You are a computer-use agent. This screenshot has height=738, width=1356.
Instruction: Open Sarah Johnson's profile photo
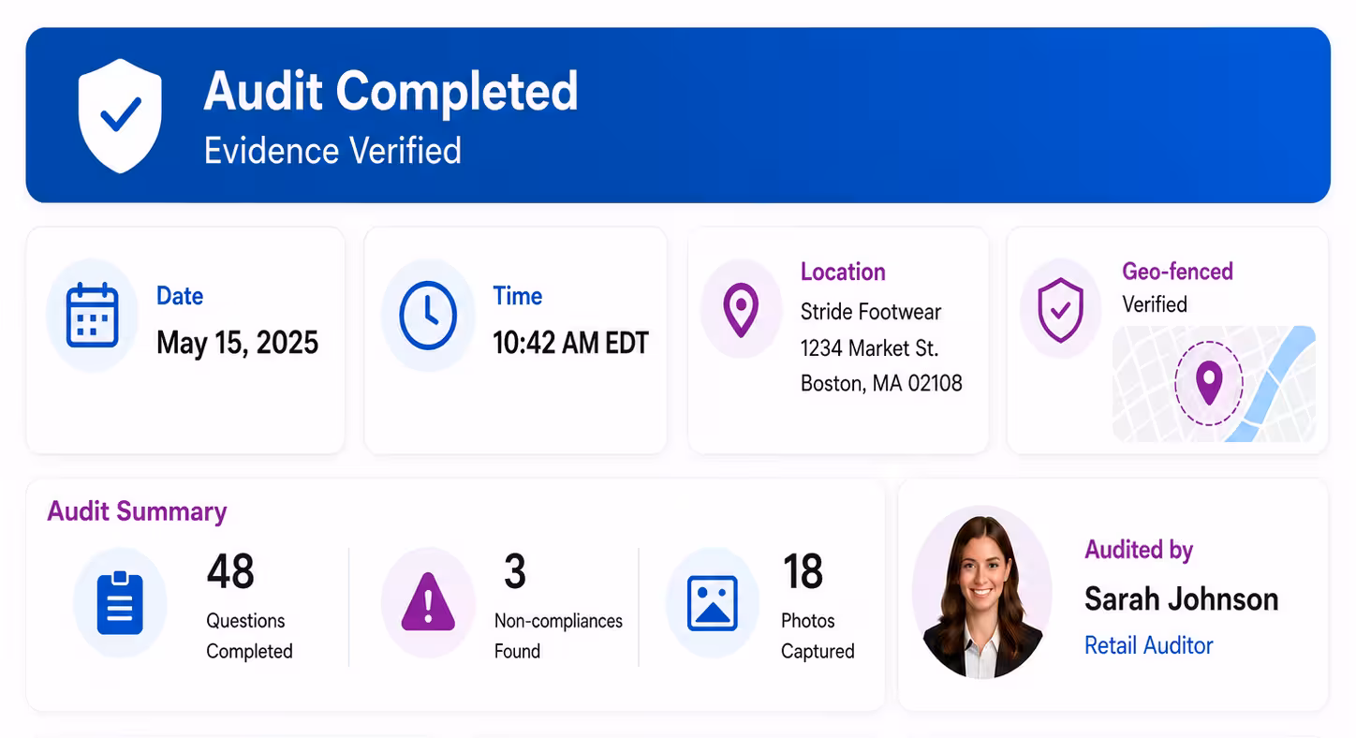pos(981,592)
